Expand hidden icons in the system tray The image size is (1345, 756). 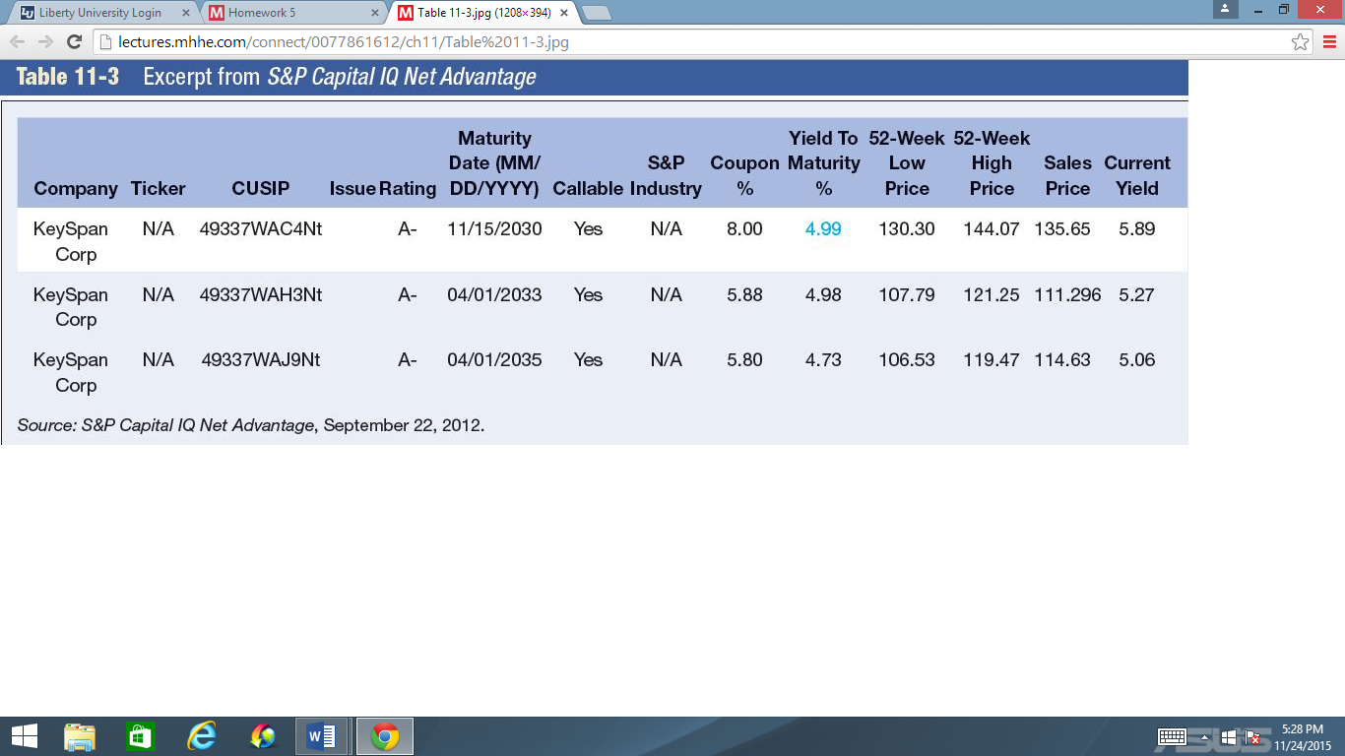click(x=1204, y=736)
